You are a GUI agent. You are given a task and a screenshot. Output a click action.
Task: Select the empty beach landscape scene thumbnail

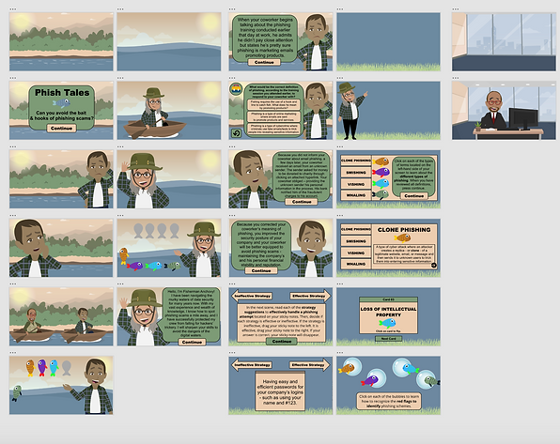tap(61, 41)
